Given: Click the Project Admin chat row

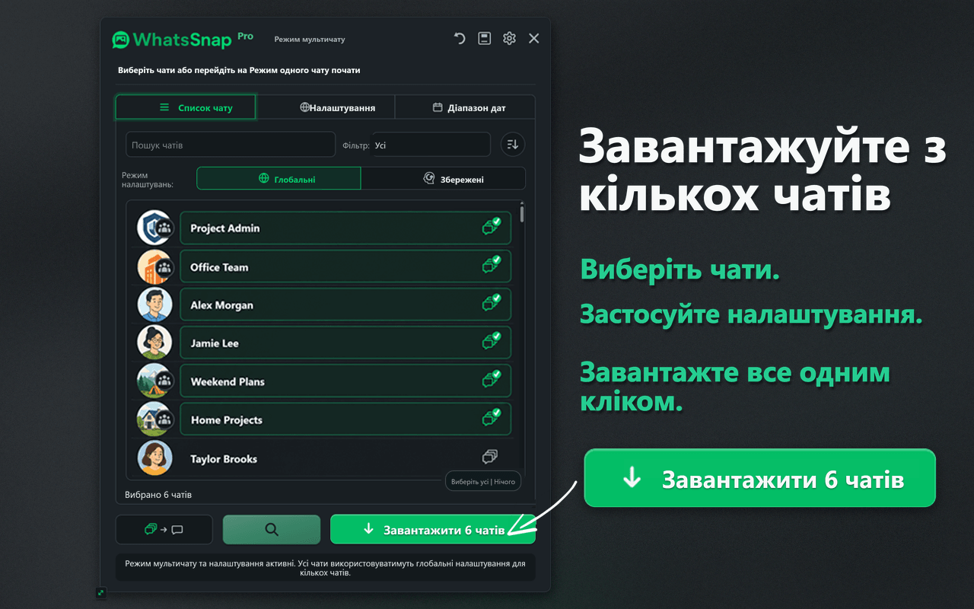Looking at the screenshot, I should pyautogui.click(x=345, y=228).
